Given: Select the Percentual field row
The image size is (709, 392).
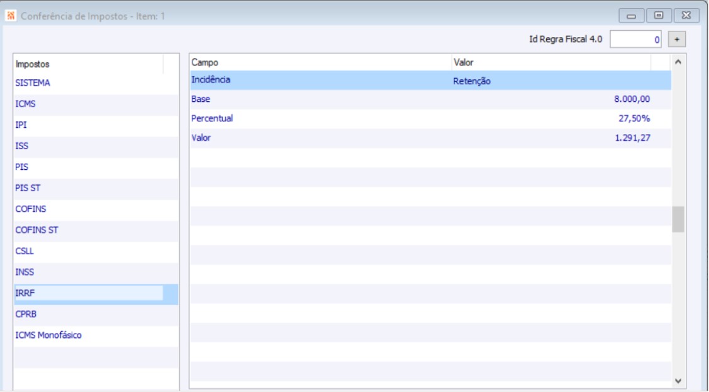Looking at the screenshot, I should pyautogui.click(x=430, y=119).
